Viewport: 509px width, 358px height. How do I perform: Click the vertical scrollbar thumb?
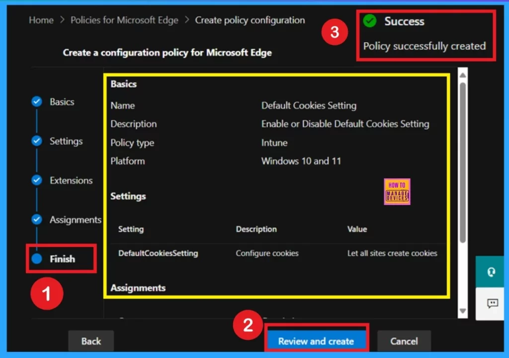[463, 162]
